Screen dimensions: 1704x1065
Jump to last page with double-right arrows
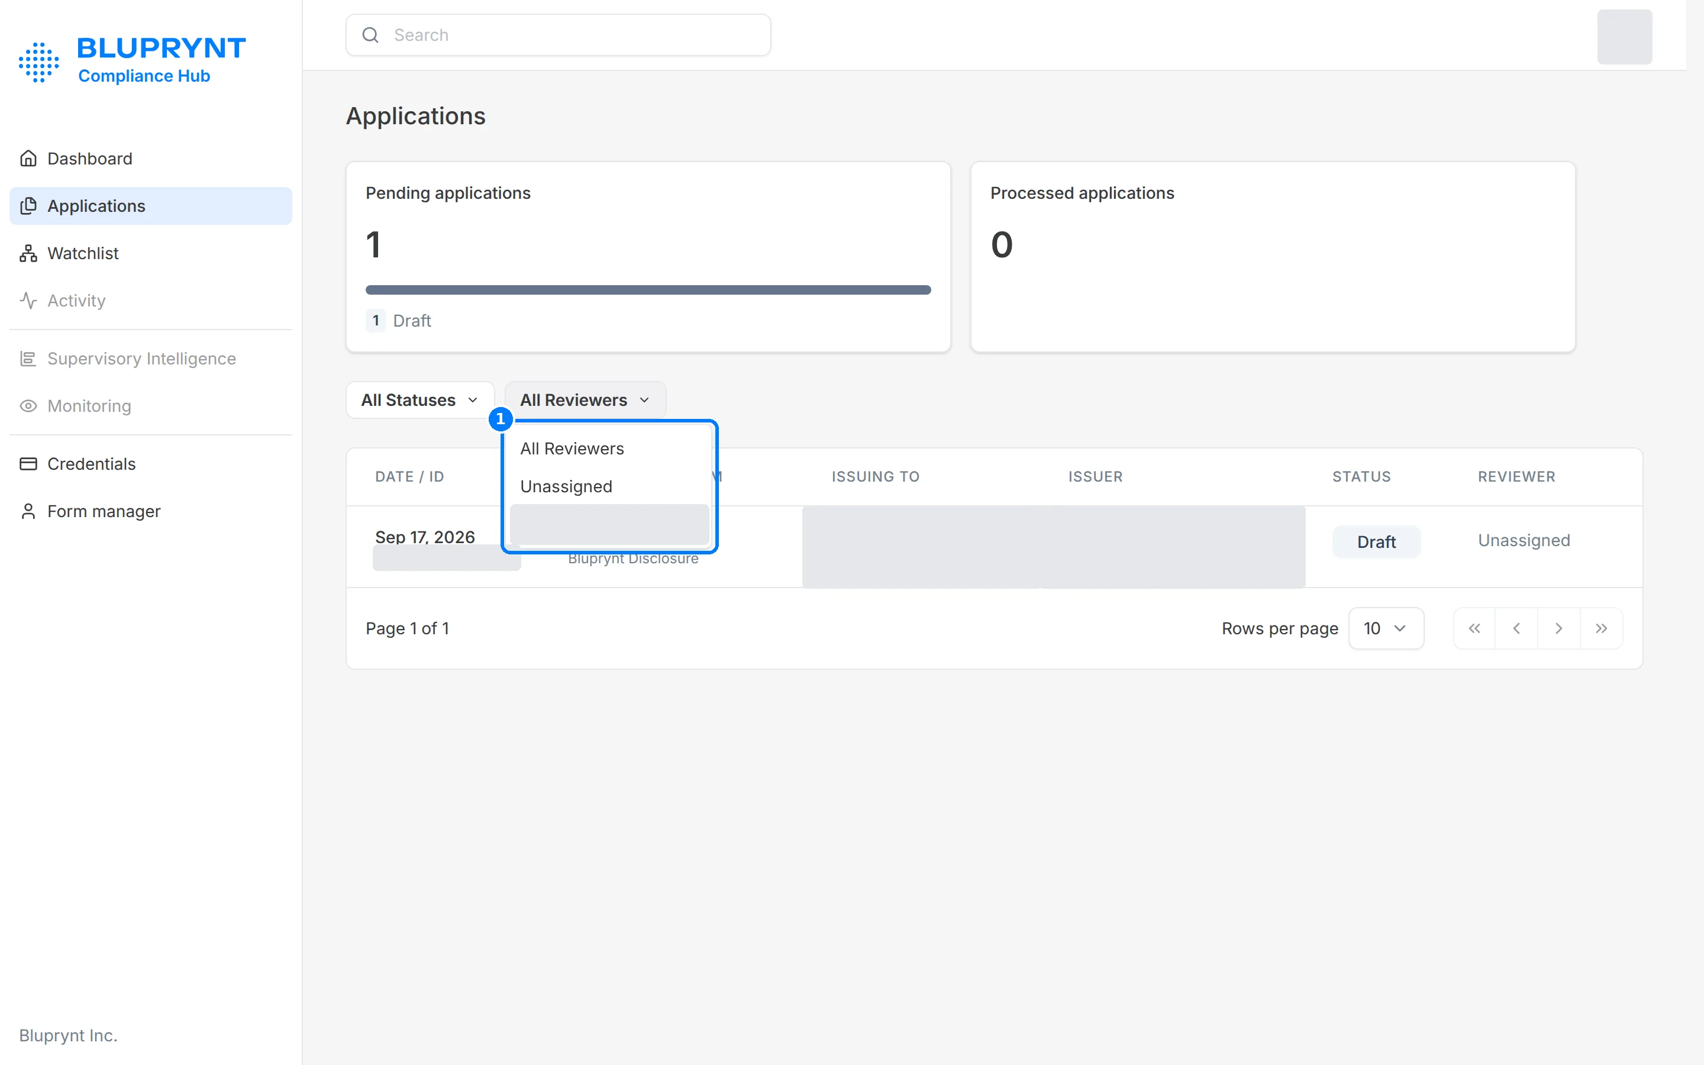[1601, 628]
